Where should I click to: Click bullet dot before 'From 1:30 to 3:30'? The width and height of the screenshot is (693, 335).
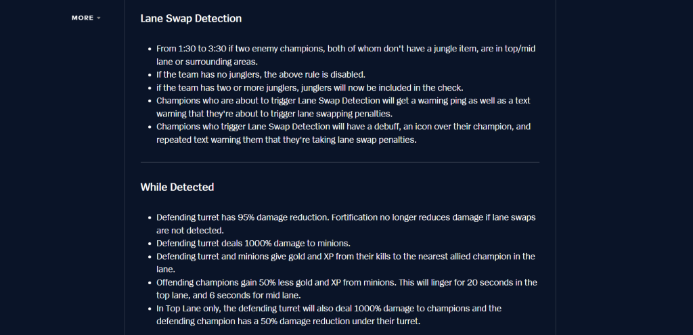[x=151, y=49]
